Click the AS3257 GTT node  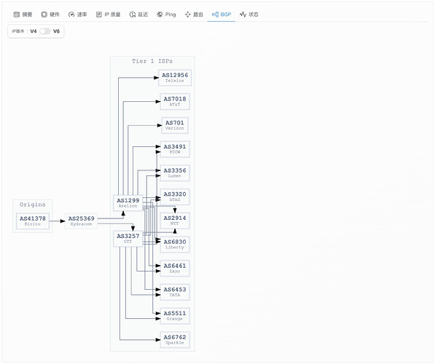coord(128,239)
